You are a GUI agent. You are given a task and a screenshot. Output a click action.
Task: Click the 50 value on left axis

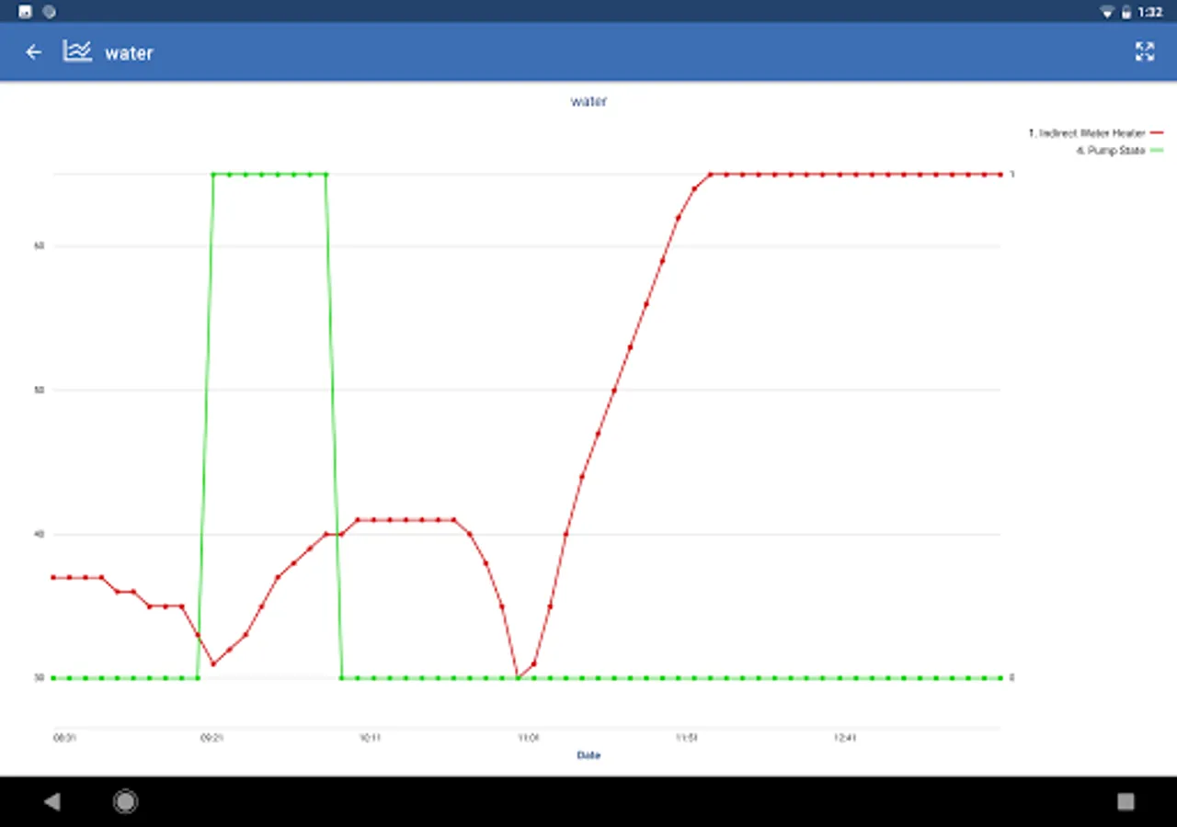(x=40, y=390)
